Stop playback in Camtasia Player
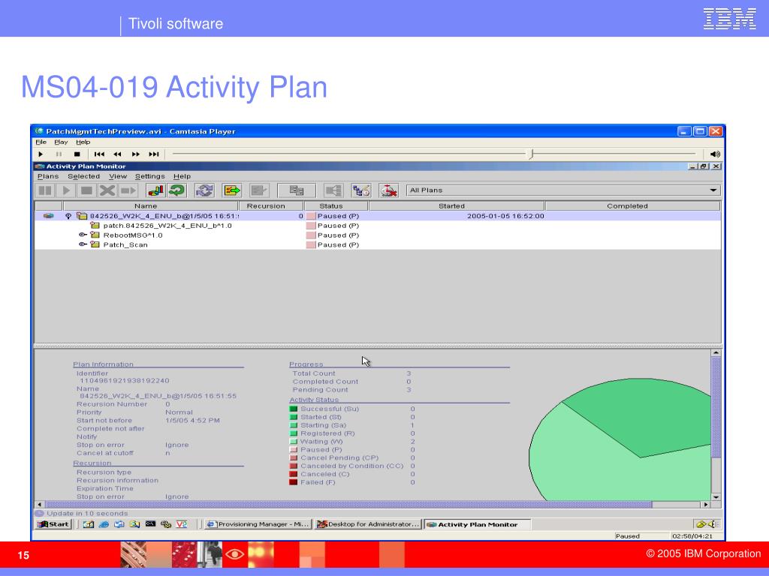Viewport: 769px width, 576px height. coord(77,154)
